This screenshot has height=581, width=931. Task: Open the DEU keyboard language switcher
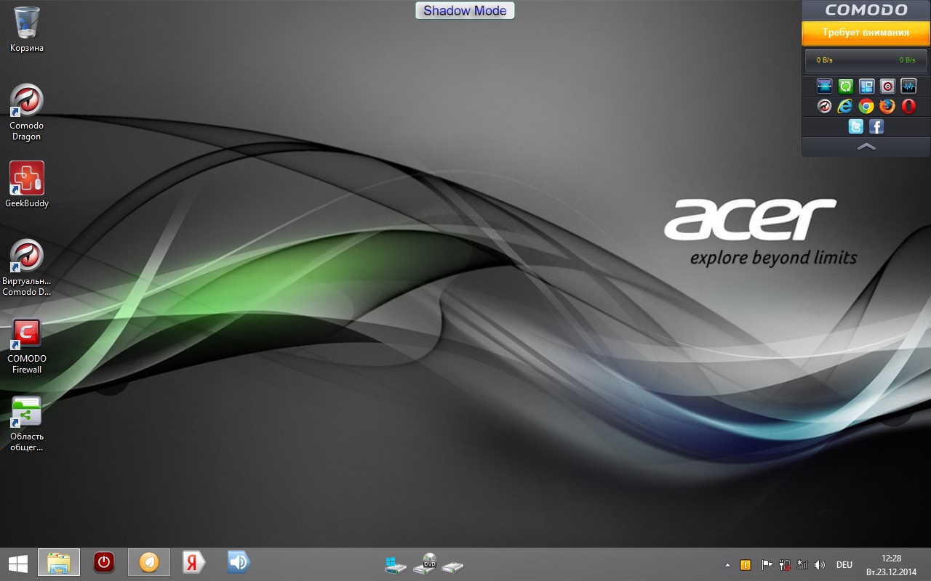coord(844,565)
